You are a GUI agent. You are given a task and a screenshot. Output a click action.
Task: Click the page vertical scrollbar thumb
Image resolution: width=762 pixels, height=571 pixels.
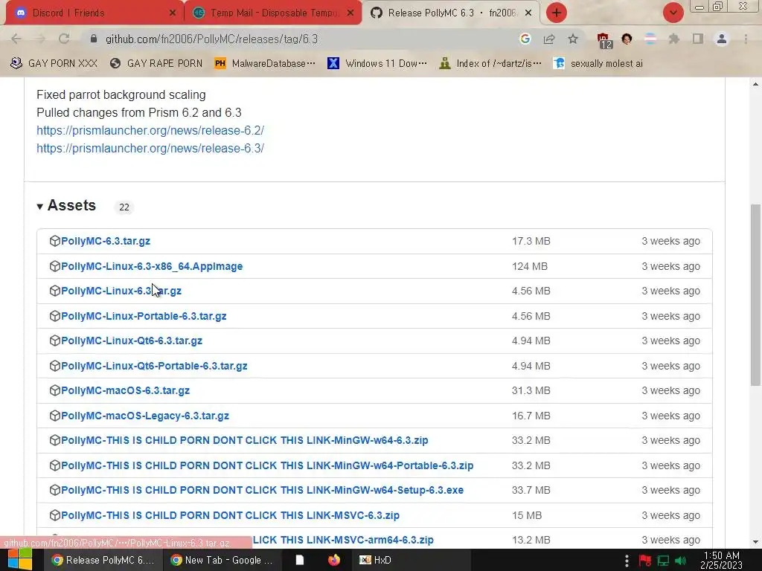755,294
